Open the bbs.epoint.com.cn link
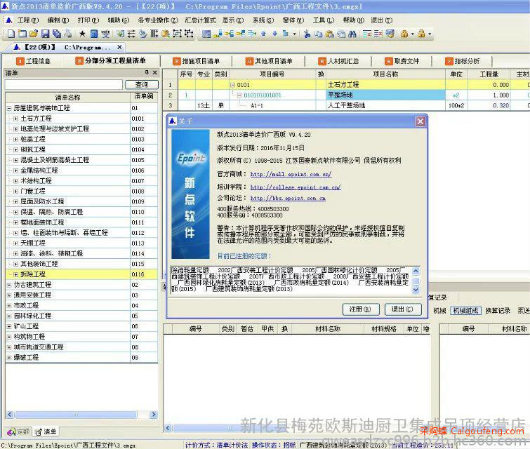Image resolution: width=530 pixels, height=449 pixels. pyautogui.click(x=288, y=199)
